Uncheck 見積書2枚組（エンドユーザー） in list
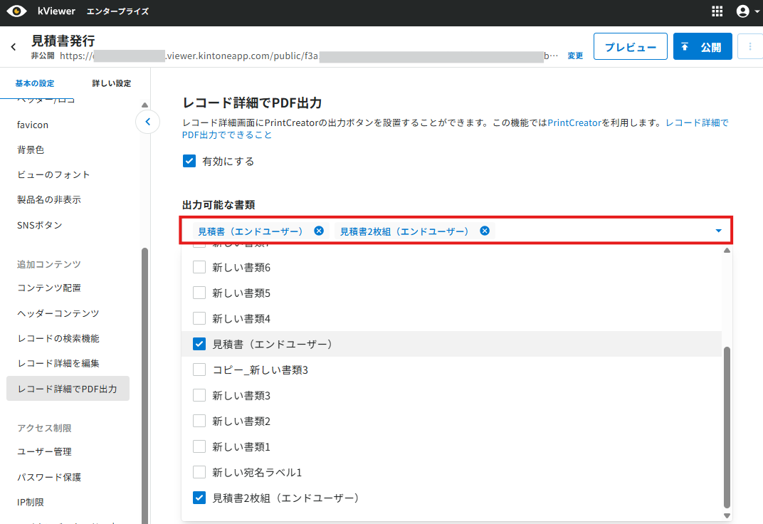 [x=199, y=498]
